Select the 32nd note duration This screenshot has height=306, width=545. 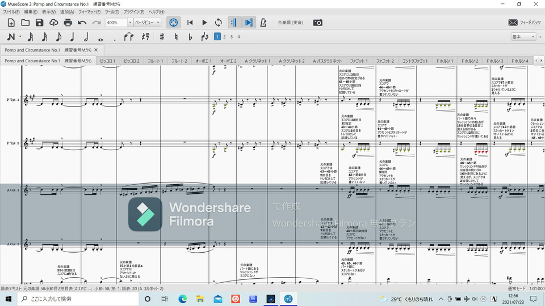click(31, 37)
